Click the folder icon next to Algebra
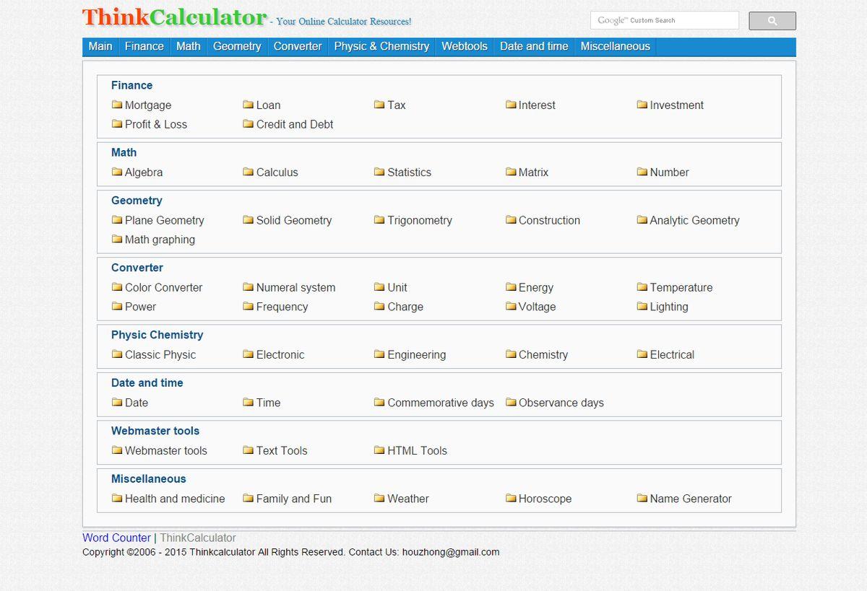The image size is (867, 591). pos(117,172)
